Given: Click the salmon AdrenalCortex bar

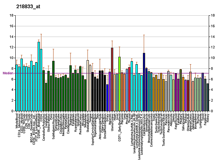Looking at the screenshot, I should 190,91.
